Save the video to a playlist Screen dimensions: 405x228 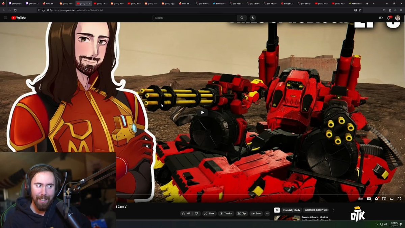point(256,213)
